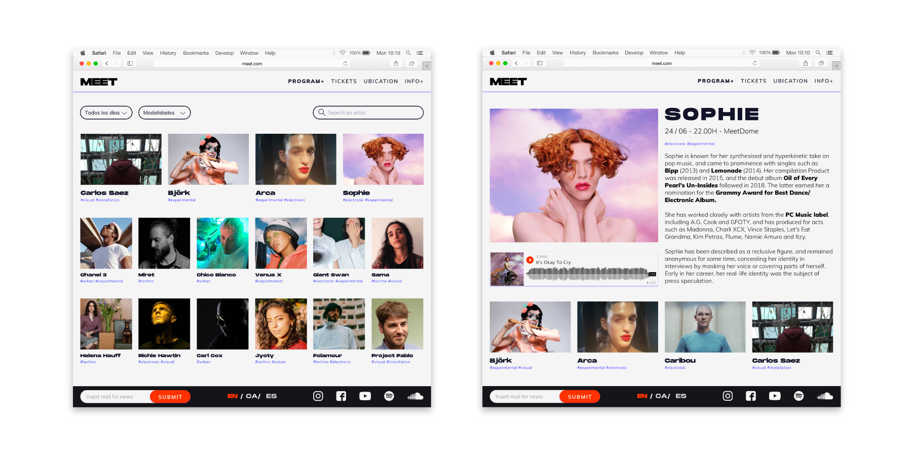Open the Carlos Saez thumbnail in left window
The image size is (914, 456).
coord(121,159)
